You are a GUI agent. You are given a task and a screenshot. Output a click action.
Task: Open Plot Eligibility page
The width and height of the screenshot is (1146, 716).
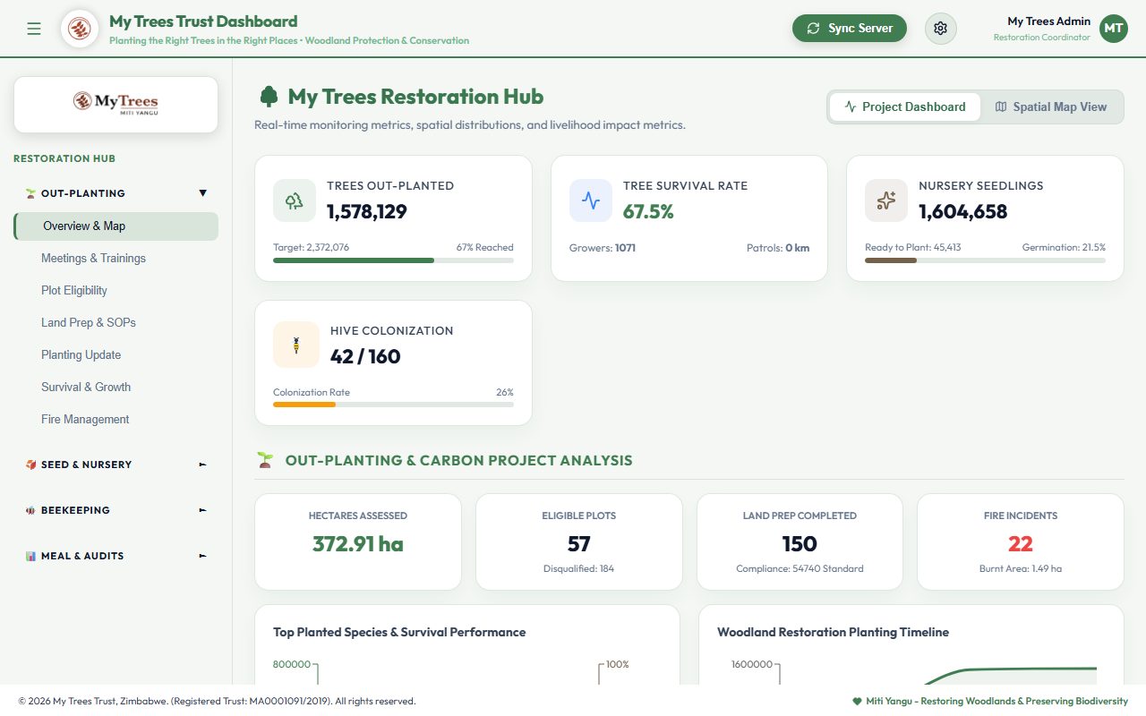tap(115, 291)
